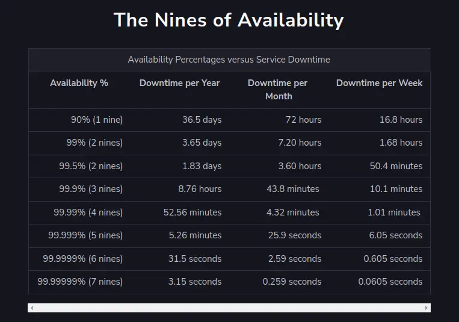
Task: Select the "99.99999% (7 nines)" cell
Action: click(x=80, y=282)
